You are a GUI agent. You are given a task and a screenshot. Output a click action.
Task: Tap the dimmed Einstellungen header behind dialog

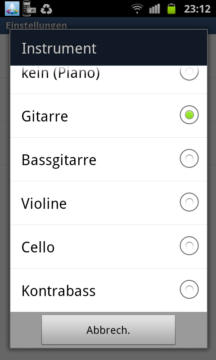click(36, 25)
